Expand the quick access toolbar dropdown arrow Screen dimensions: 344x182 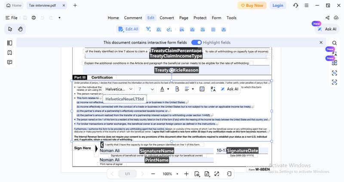pyautogui.click(x=59, y=18)
